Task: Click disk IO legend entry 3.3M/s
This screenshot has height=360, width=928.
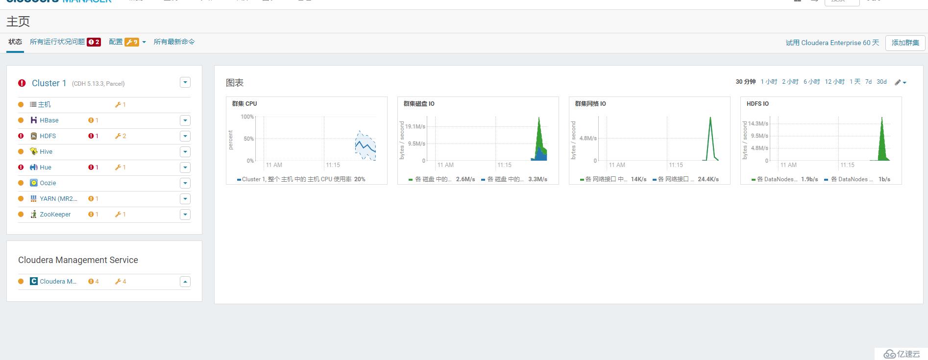Action: (x=514, y=179)
